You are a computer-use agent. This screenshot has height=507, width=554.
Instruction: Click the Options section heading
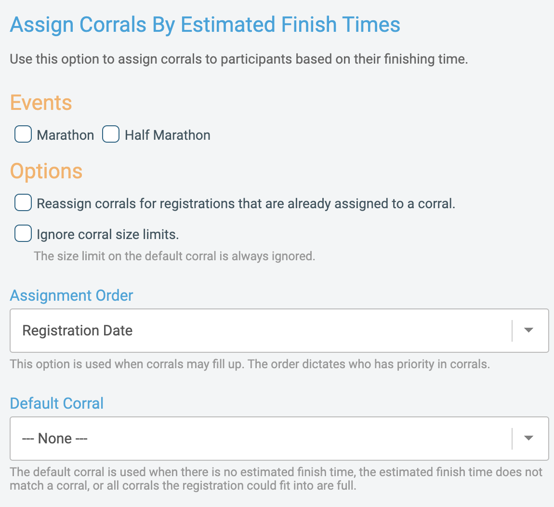pos(46,171)
